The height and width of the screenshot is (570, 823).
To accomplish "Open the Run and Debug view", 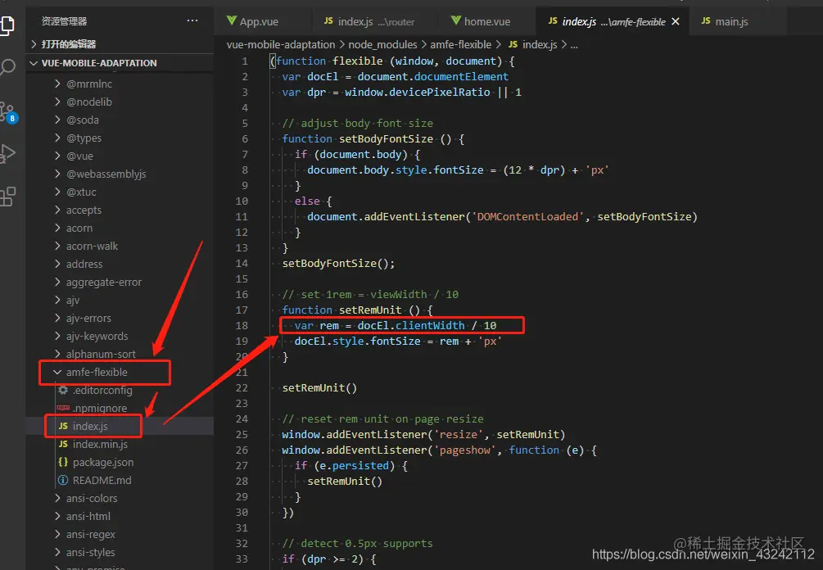I will coord(7,153).
